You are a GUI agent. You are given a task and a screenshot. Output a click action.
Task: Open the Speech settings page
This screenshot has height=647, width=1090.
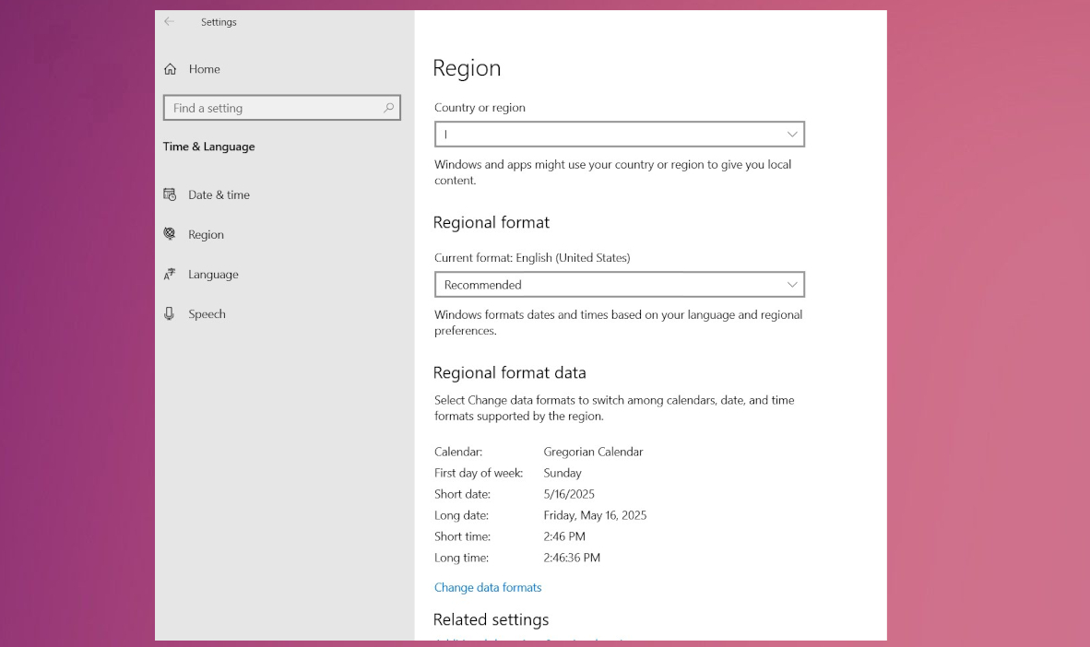click(x=207, y=314)
